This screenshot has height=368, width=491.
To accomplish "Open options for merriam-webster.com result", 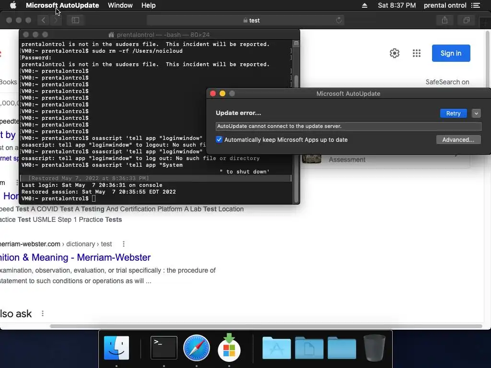I will pyautogui.click(x=124, y=244).
